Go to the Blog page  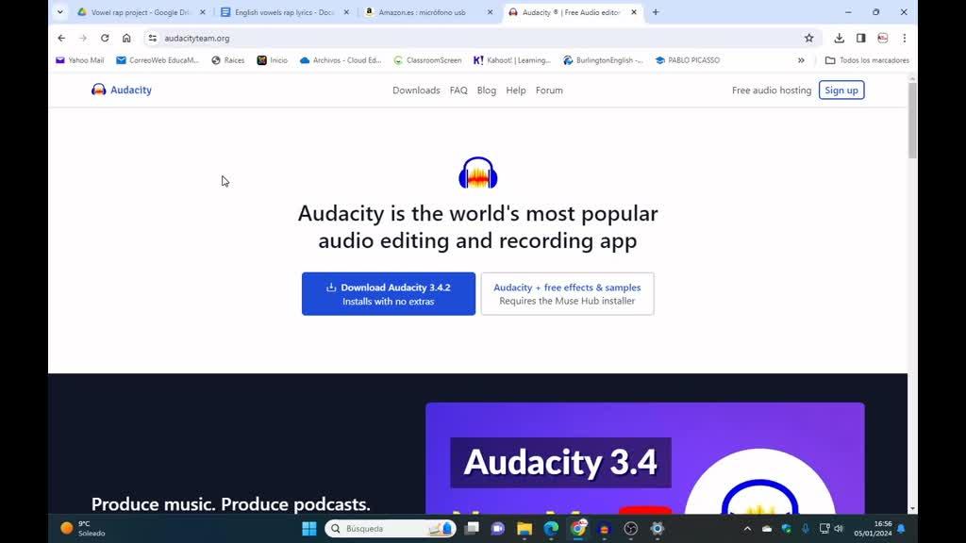[x=486, y=90]
